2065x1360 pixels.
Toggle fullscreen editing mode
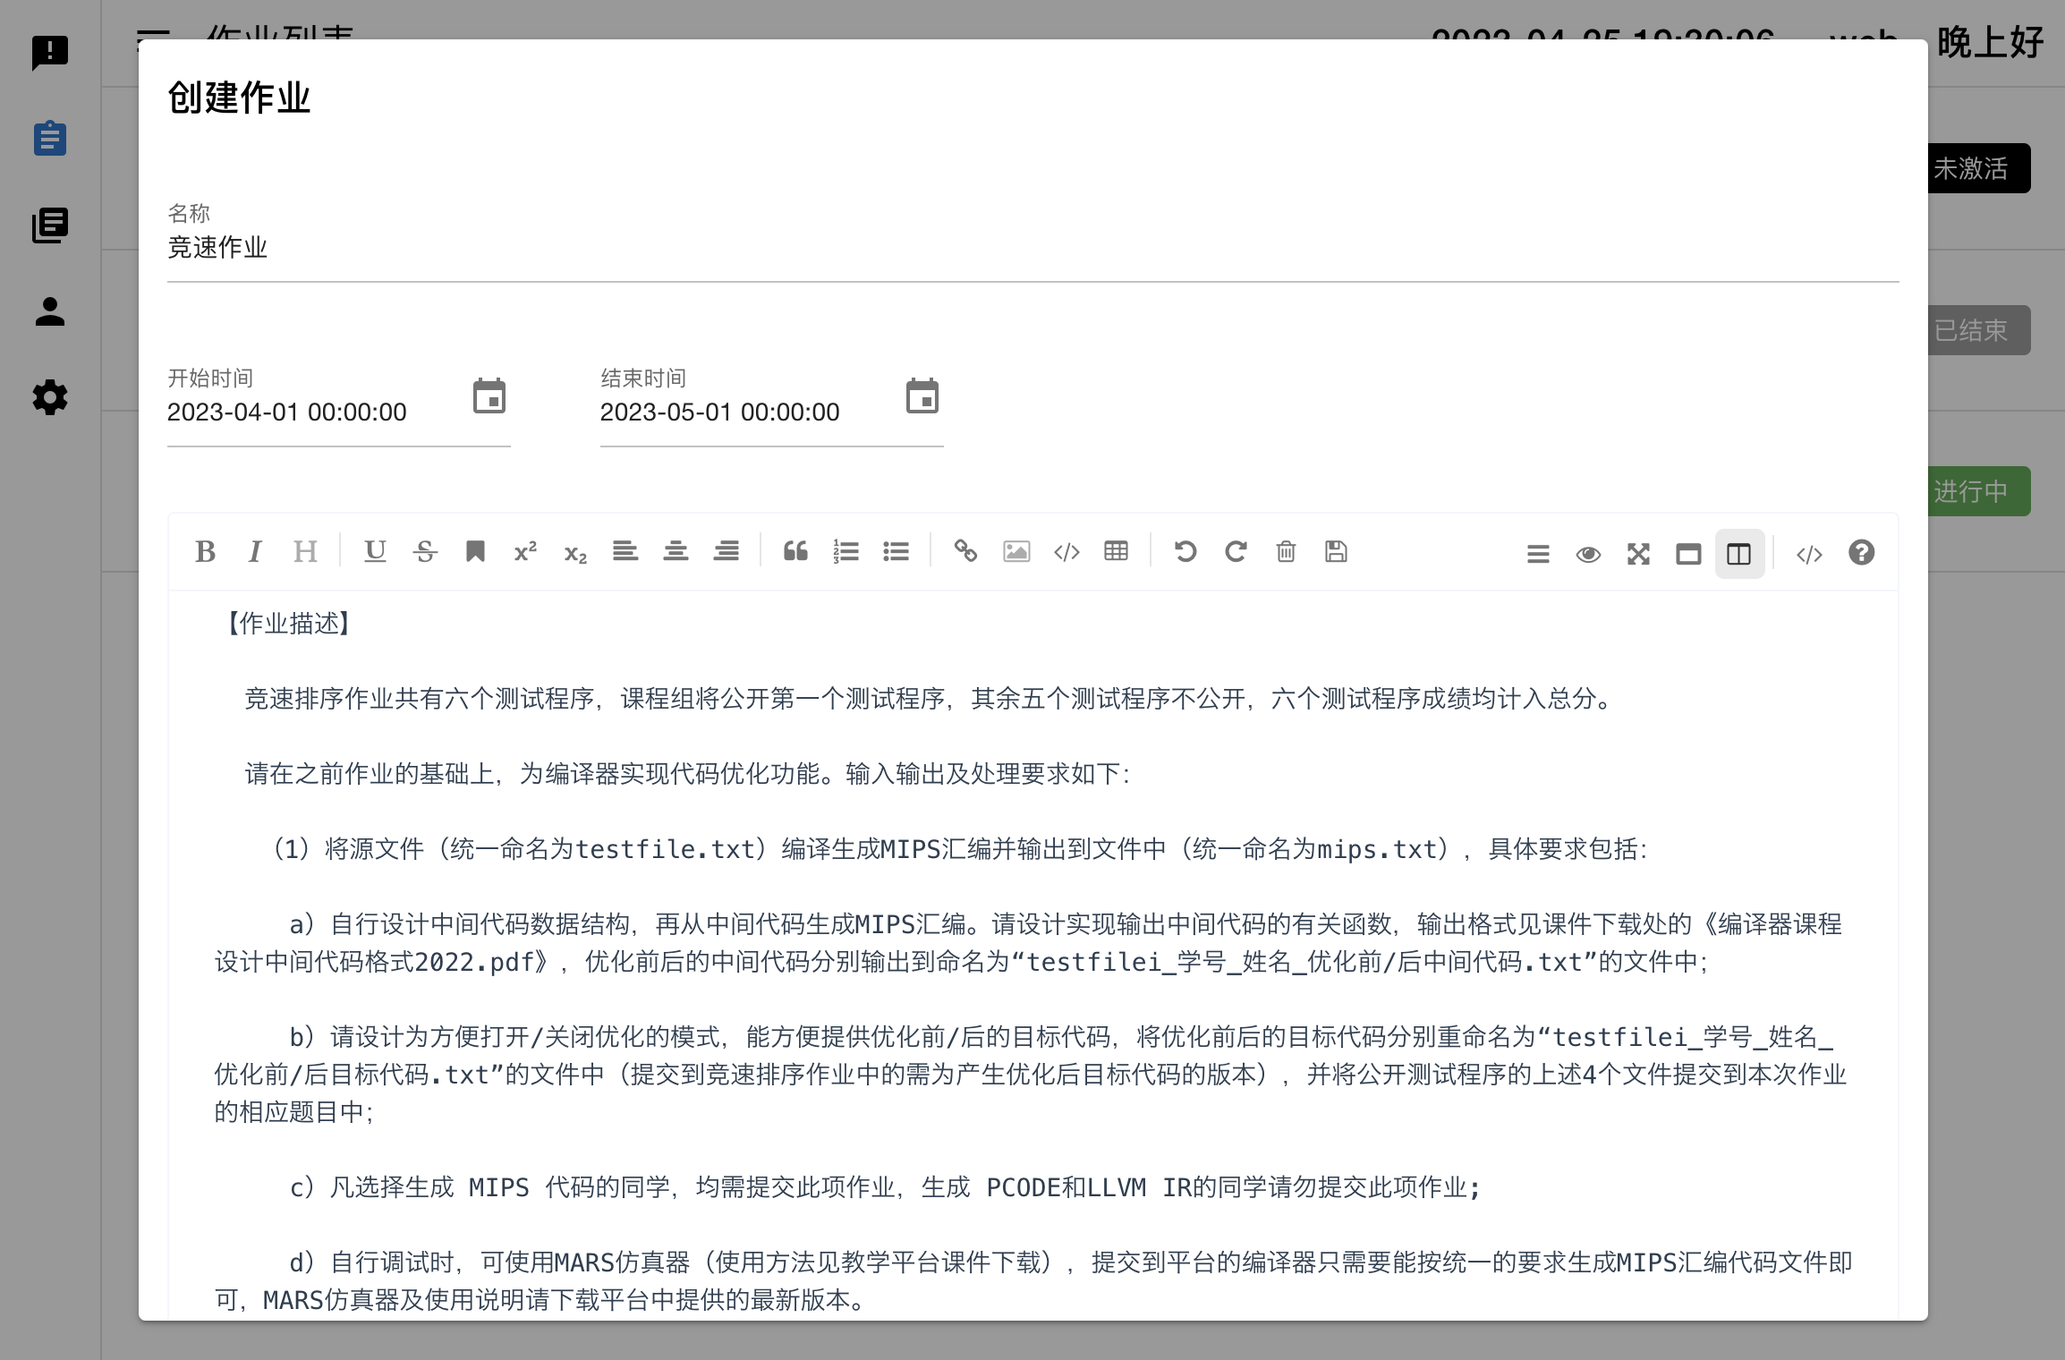pyautogui.click(x=1638, y=555)
